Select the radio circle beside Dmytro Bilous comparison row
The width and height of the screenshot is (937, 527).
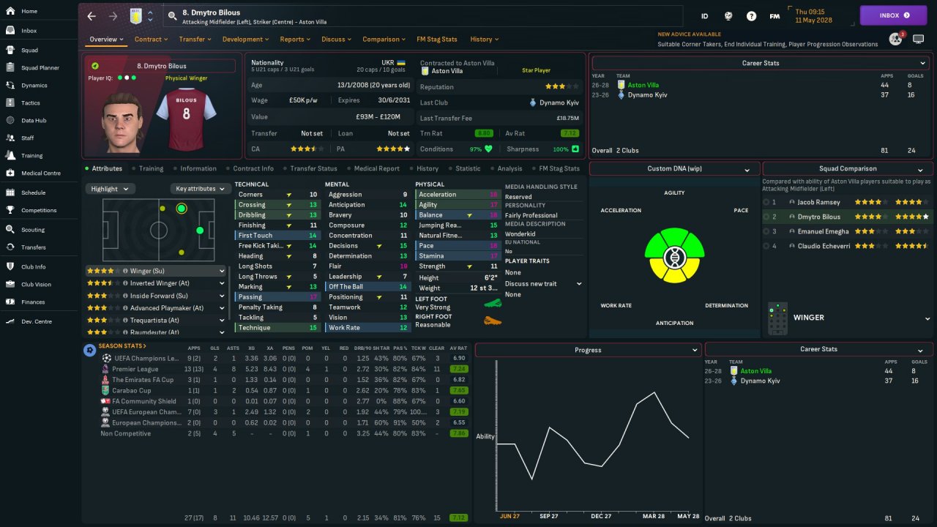click(x=766, y=217)
